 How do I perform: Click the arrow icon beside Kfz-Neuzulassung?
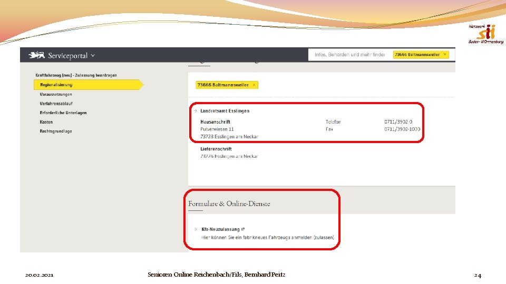pyautogui.click(x=196, y=229)
